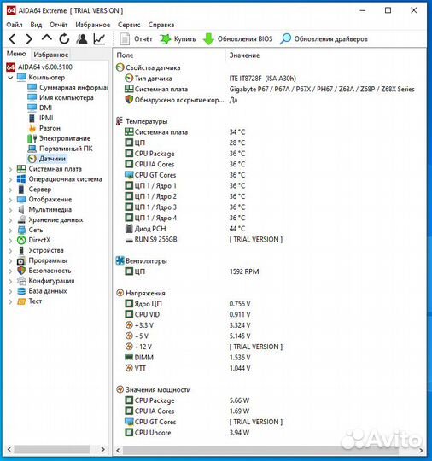Click the Поле column header
Image resolution: width=432 pixels, height=461 pixels.
[x=125, y=55]
